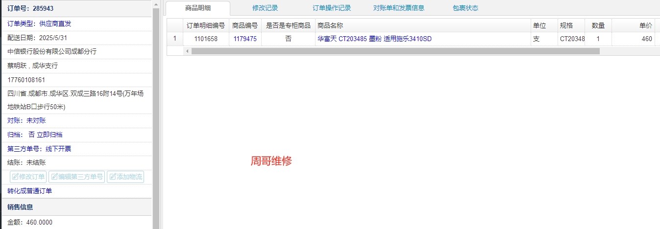Click the 订单类型：供应商直发 text
The height and width of the screenshot is (229, 660).
click(x=39, y=23)
